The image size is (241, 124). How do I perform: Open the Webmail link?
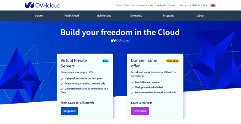(x=161, y=5)
